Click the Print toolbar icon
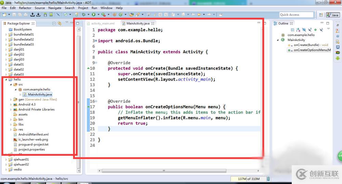Viewport: 342px width, 184px height. 26,15
